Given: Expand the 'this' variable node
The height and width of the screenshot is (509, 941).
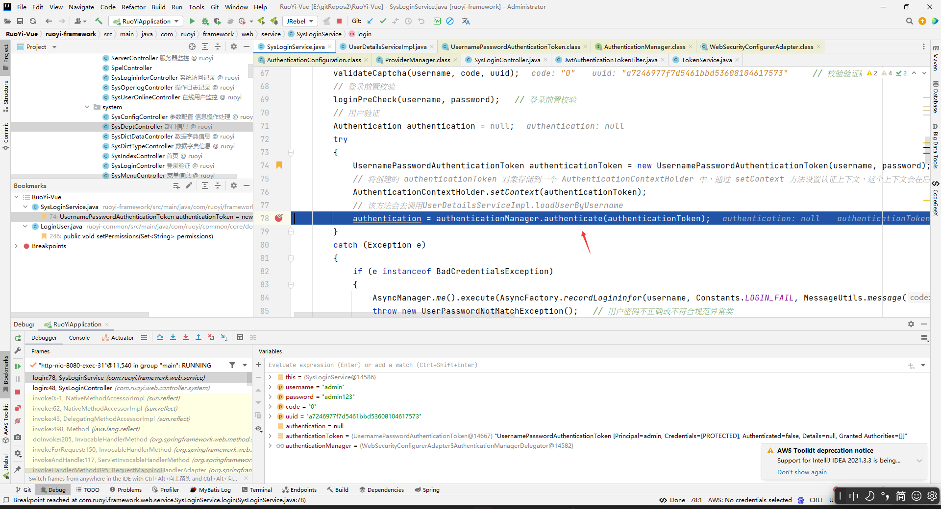Looking at the screenshot, I should tap(270, 377).
